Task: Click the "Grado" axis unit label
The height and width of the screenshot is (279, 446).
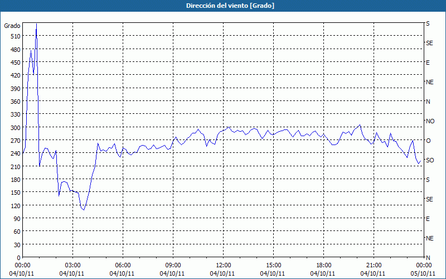Action: pyautogui.click(x=12, y=26)
